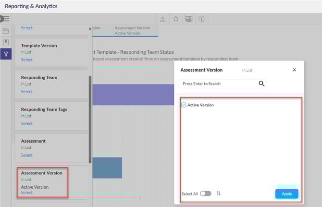
Task: Click the Assessment Version Active Version tab
Action: (x=135, y=31)
